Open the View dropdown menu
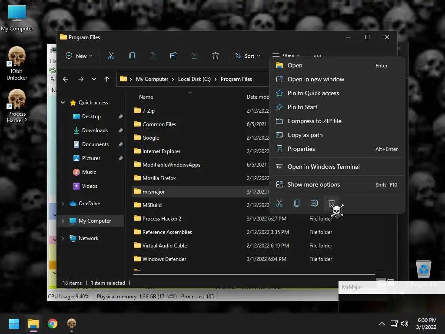Screen dimensions: 445x334 (286, 55)
